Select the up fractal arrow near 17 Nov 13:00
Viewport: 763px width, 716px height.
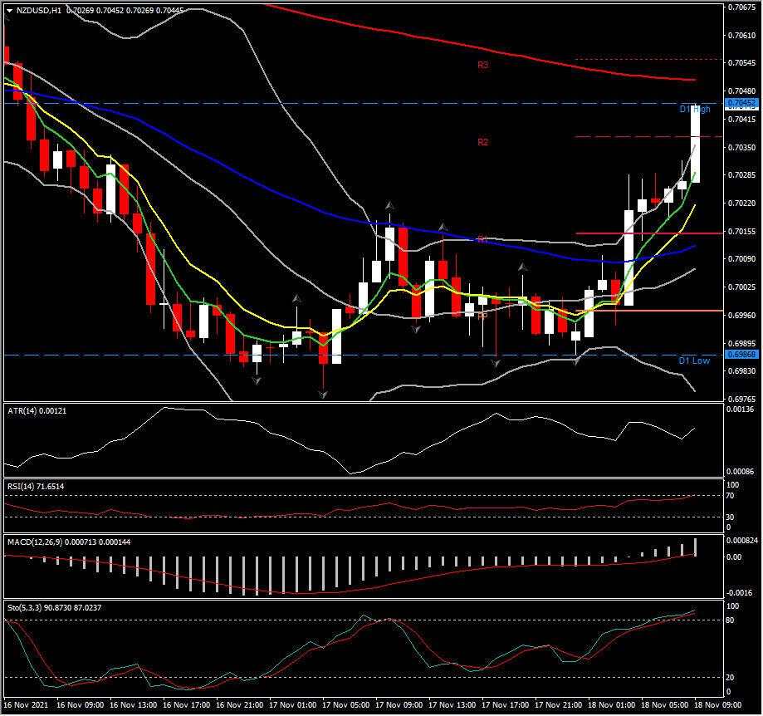pos(443,227)
